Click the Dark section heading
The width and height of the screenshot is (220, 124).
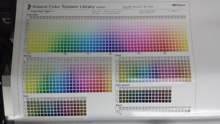point(26,96)
